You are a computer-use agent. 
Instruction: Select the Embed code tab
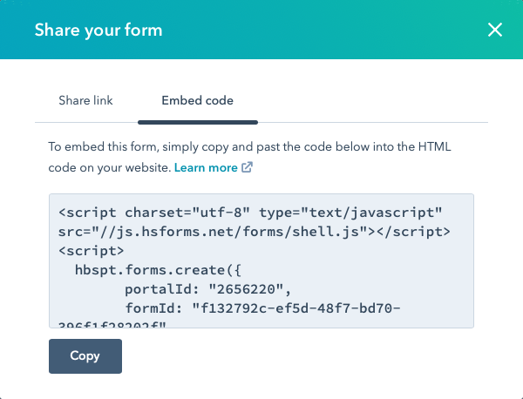198,100
